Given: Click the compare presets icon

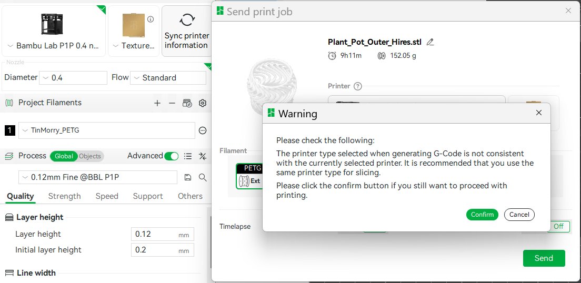Looking at the screenshot, I should [203, 156].
